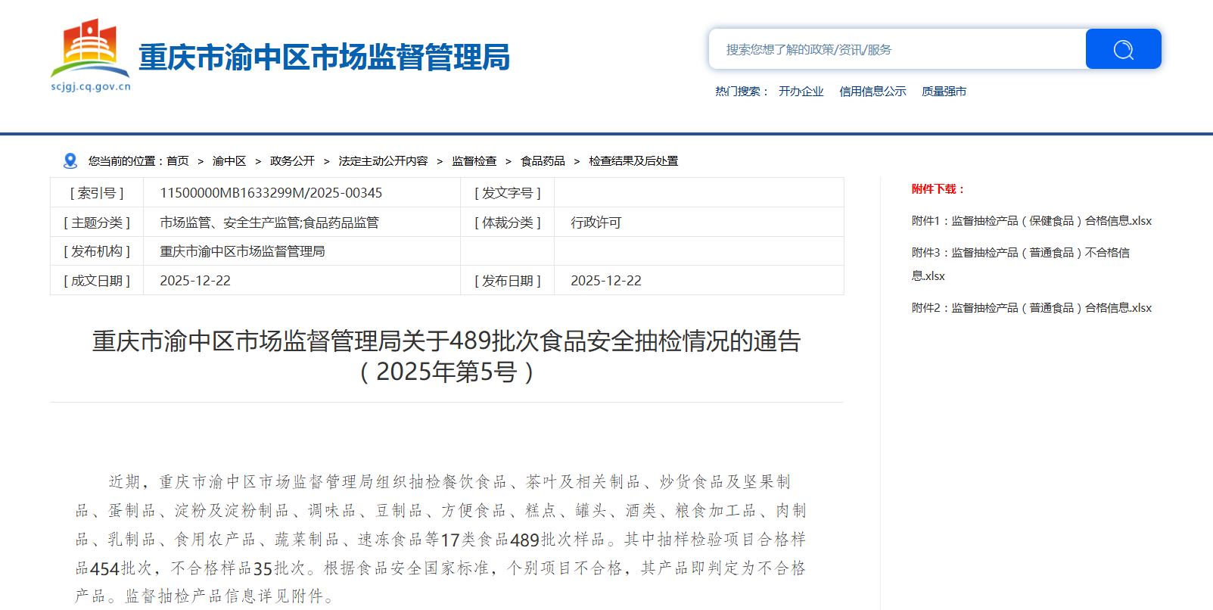Click the [ 体裁分类 ] label cell

point(508,223)
